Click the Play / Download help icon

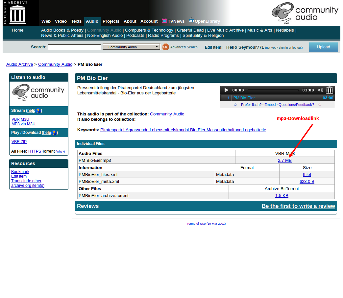point(54,133)
